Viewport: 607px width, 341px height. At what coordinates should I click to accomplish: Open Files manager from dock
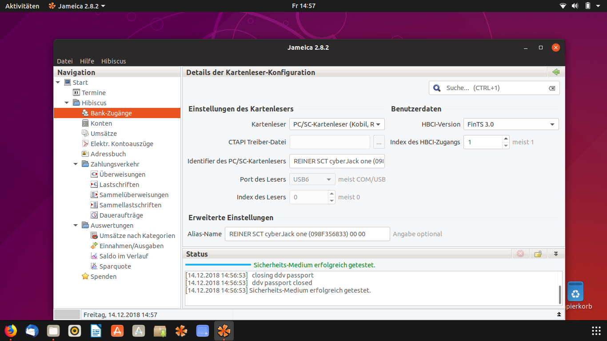pos(53,331)
